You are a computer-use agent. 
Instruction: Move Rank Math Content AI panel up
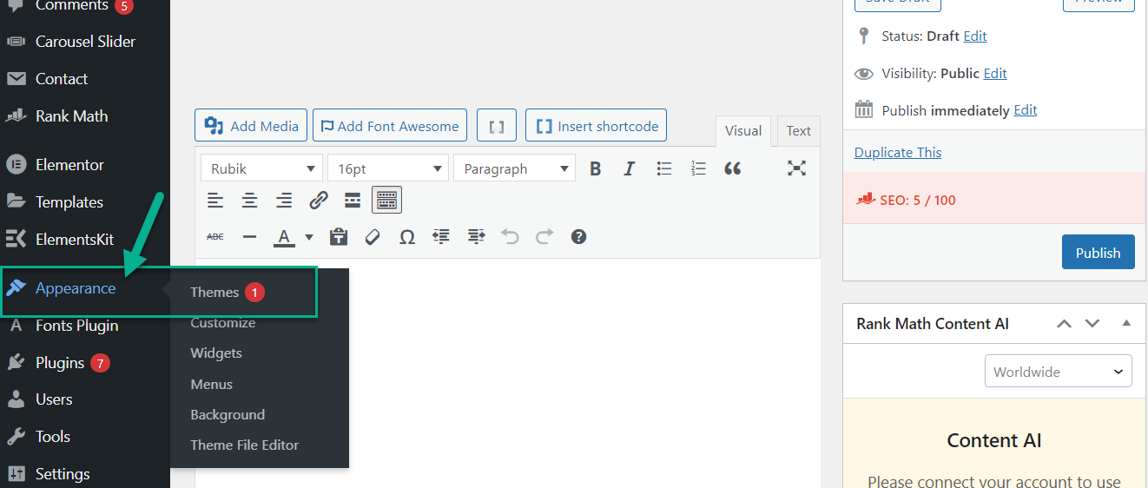tap(1064, 323)
